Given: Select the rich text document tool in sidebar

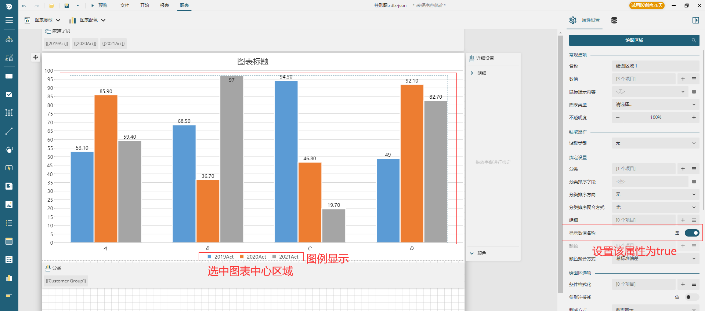Looking at the screenshot, I should pos(9,186).
